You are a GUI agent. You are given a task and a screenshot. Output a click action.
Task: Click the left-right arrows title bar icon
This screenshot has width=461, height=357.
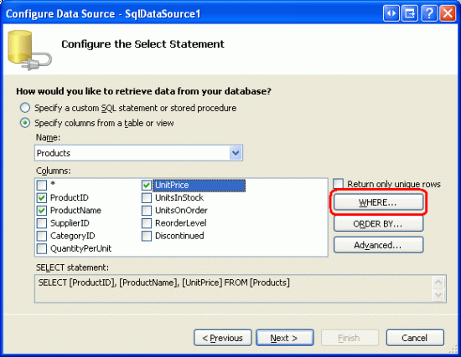pos(391,13)
